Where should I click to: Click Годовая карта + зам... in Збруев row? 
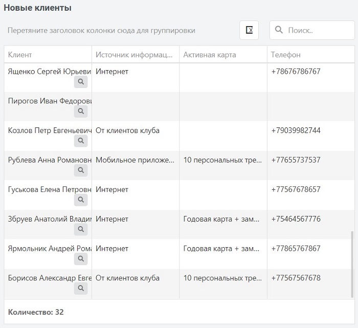(221, 219)
